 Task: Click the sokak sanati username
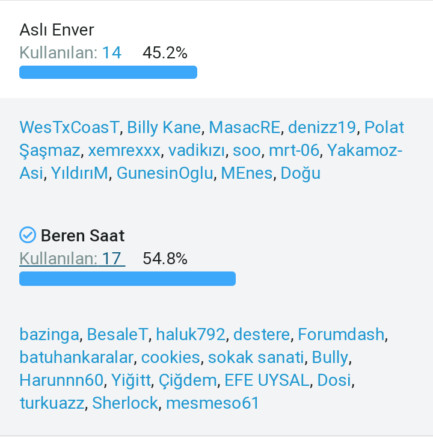point(256,357)
